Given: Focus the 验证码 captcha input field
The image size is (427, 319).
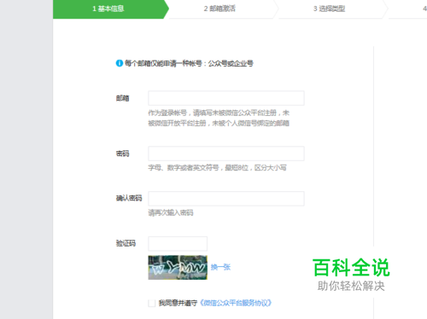Looking at the screenshot, I should click(x=178, y=244).
